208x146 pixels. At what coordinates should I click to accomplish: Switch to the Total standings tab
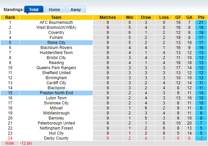(x=34, y=10)
